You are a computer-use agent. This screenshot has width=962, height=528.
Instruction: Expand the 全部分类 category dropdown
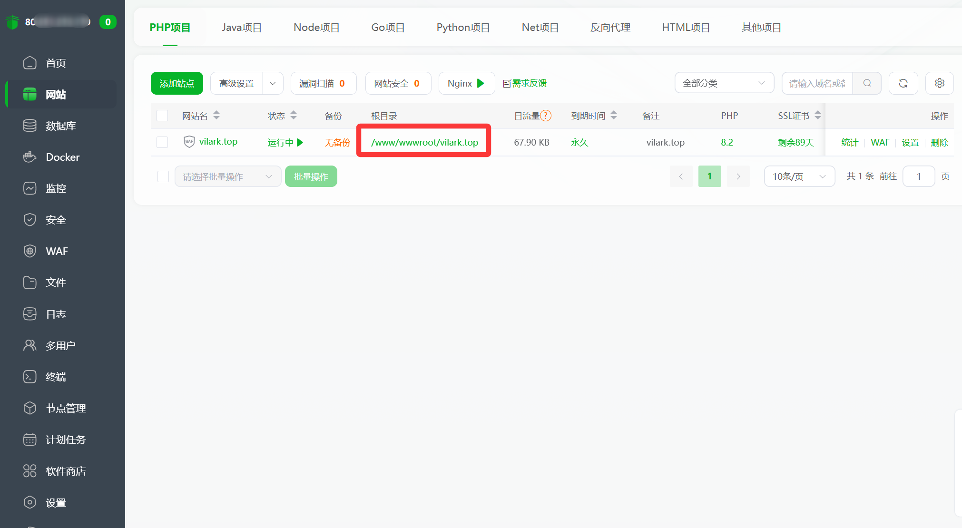point(724,83)
